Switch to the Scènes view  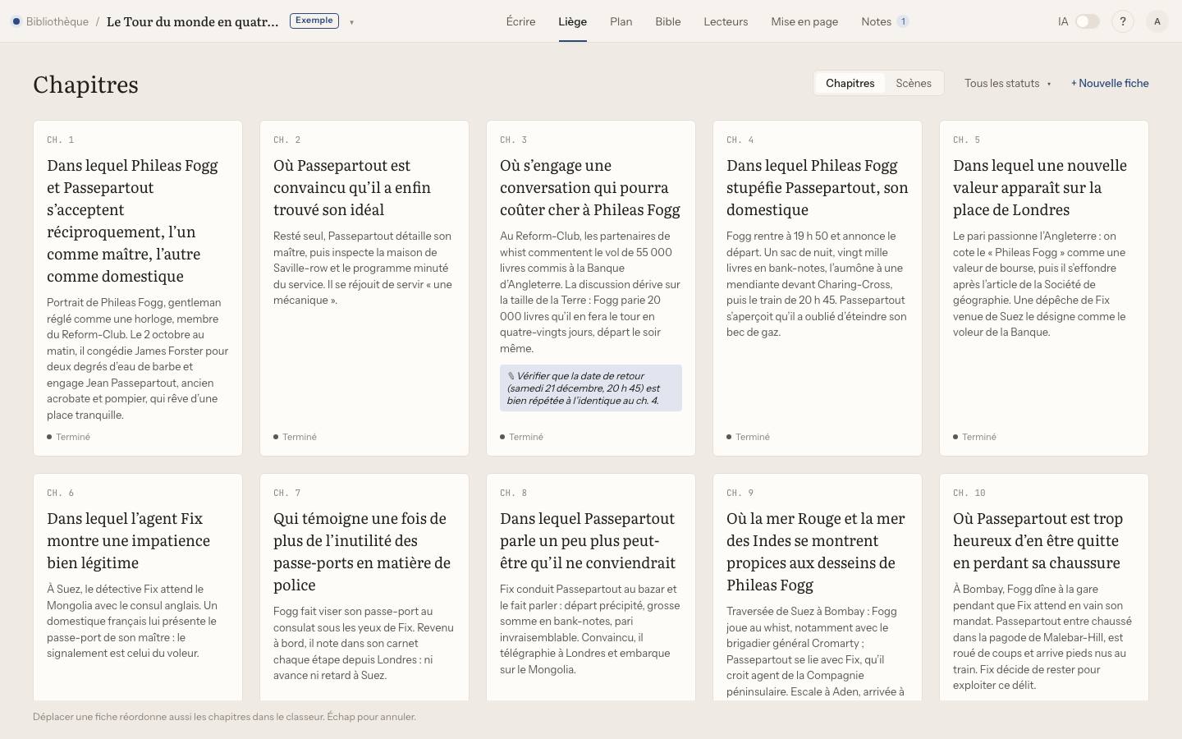(x=914, y=83)
